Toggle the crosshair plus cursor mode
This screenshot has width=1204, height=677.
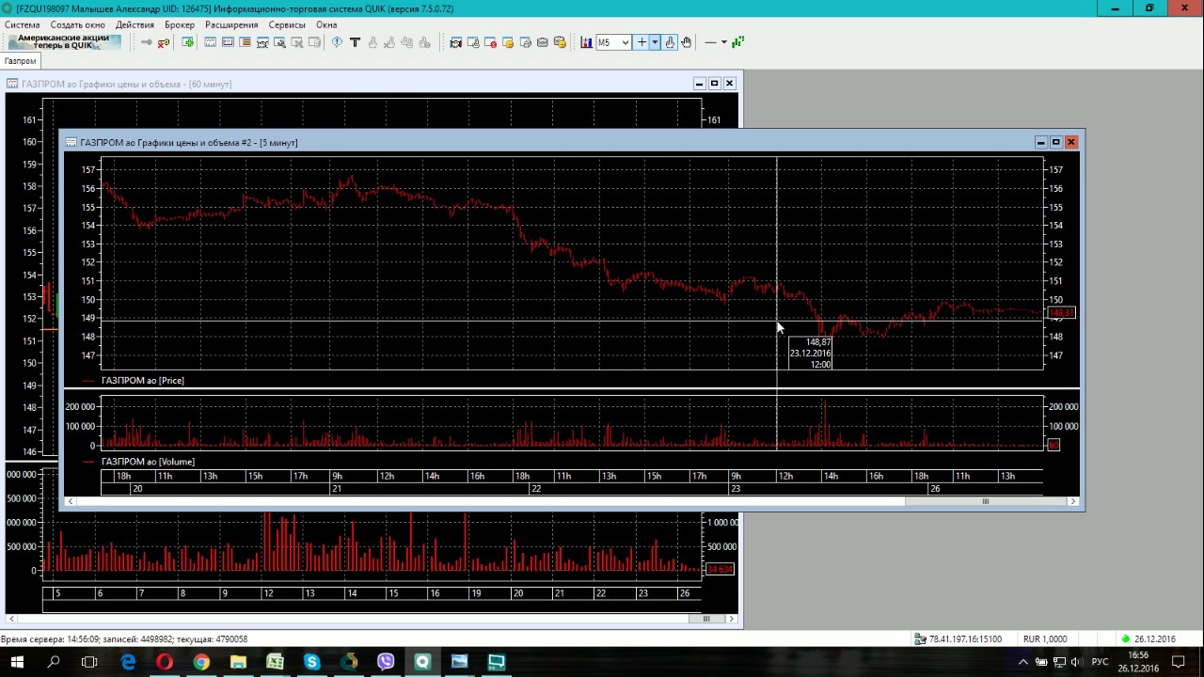tap(642, 42)
